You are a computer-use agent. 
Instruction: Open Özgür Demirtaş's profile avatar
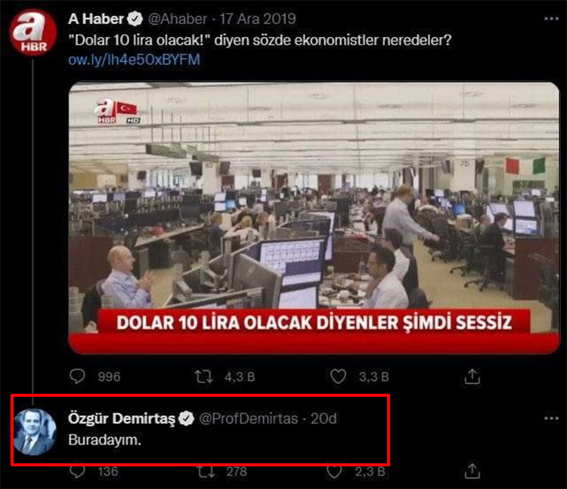[x=35, y=432]
